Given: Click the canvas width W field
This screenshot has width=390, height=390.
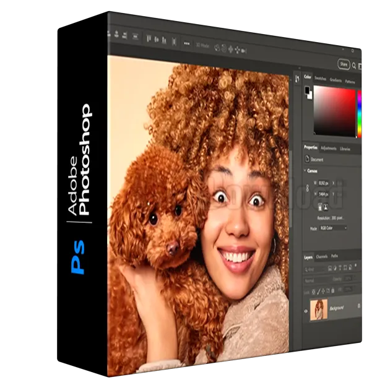Looking at the screenshot, I should [324, 183].
